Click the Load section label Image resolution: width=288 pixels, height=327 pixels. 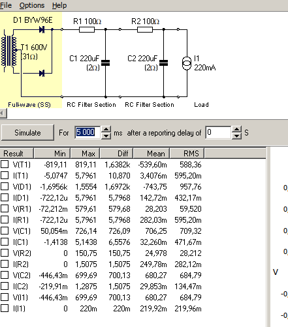201,105
